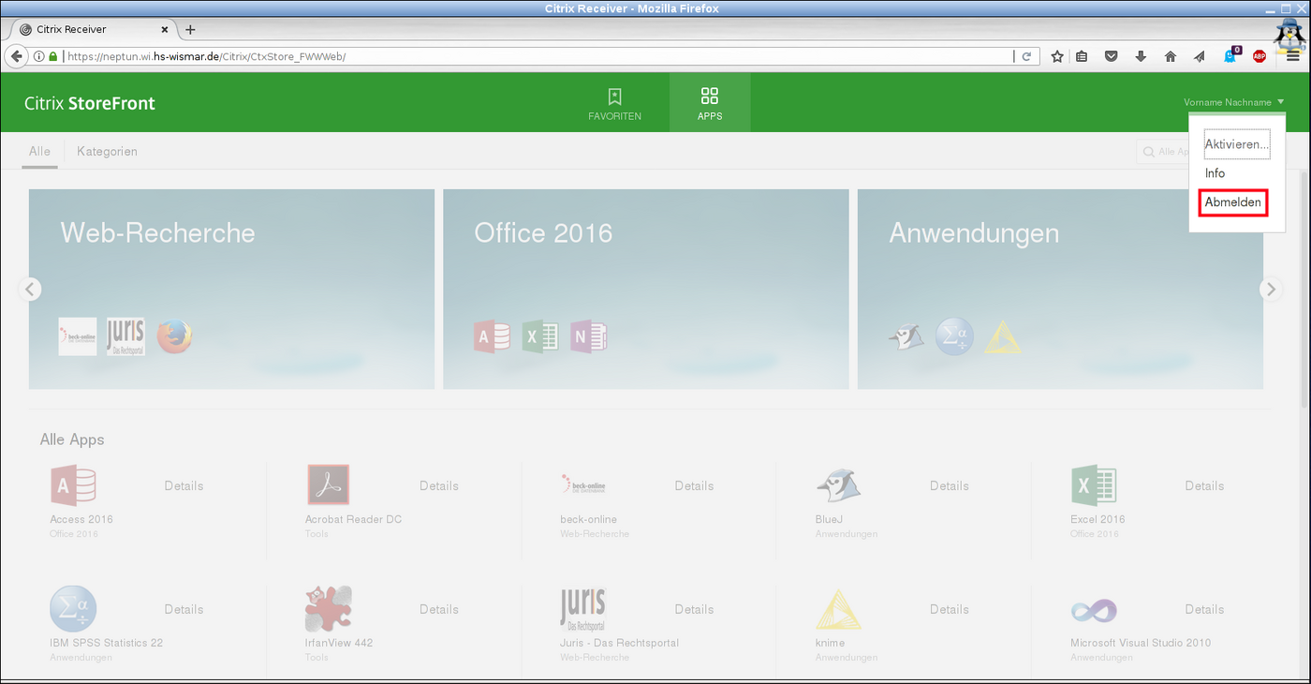Go to home page via house icon
1311x684 pixels.
pos(1171,56)
